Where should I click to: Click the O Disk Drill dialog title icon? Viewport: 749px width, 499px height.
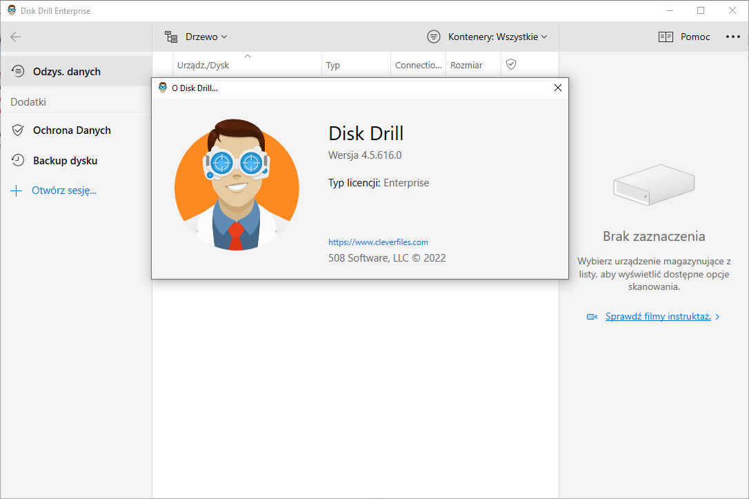coord(163,88)
